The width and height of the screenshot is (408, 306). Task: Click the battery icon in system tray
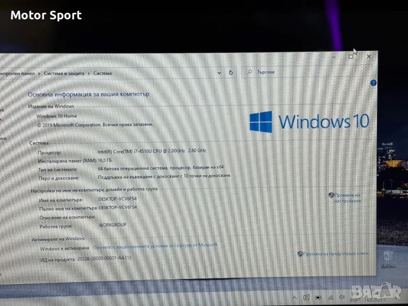[318, 297]
